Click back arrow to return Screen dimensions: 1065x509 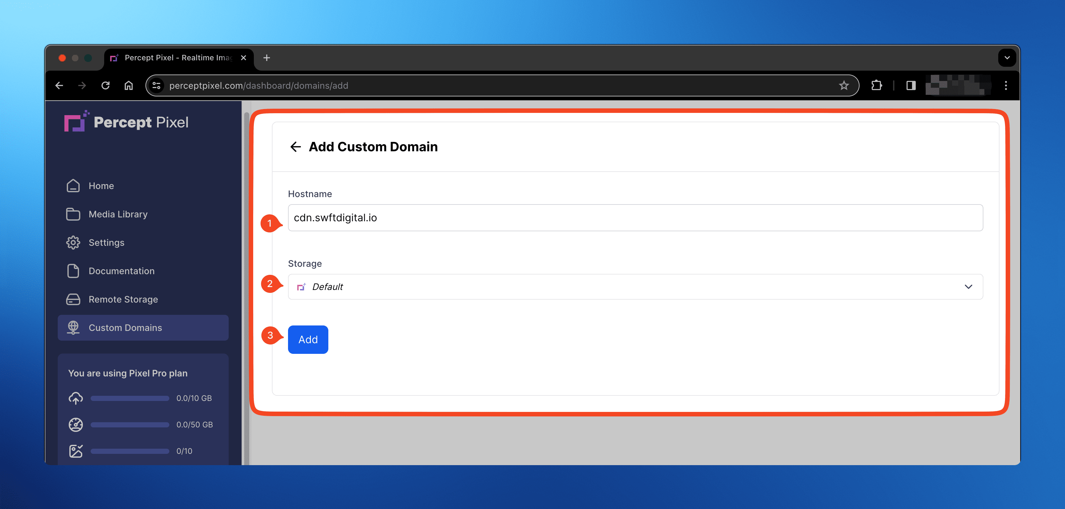[x=296, y=146]
